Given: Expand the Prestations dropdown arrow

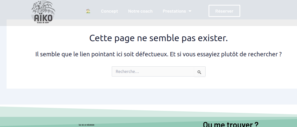Looking at the screenshot, I should tap(190, 11).
